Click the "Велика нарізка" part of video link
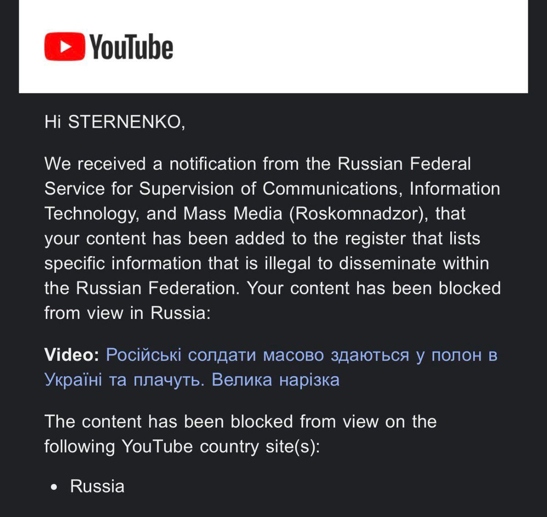 click(275, 380)
